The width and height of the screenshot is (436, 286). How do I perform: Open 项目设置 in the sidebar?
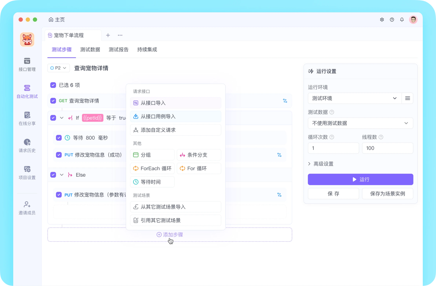(x=27, y=173)
